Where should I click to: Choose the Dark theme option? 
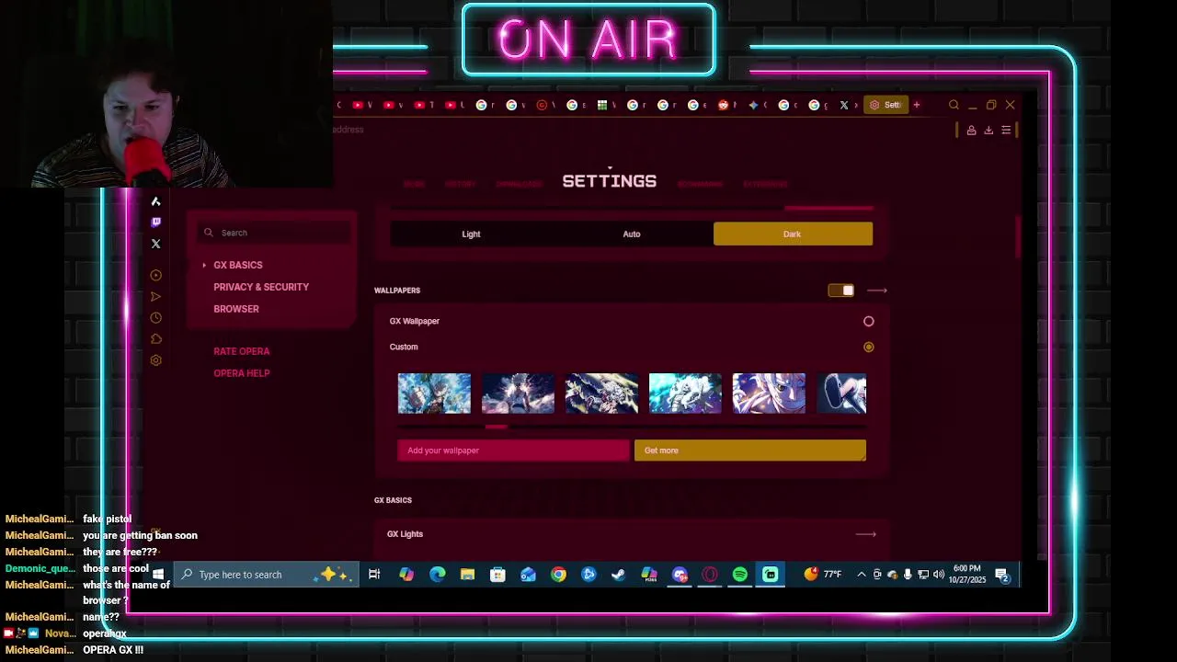pyautogui.click(x=793, y=234)
